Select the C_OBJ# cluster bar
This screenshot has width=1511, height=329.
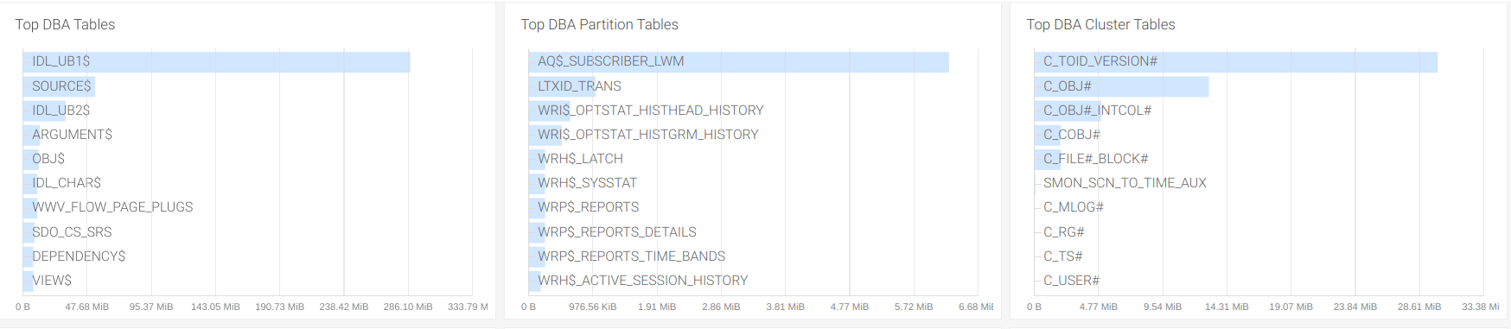point(1121,86)
